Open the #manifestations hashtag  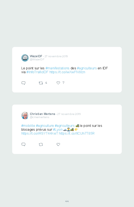point(57,68)
